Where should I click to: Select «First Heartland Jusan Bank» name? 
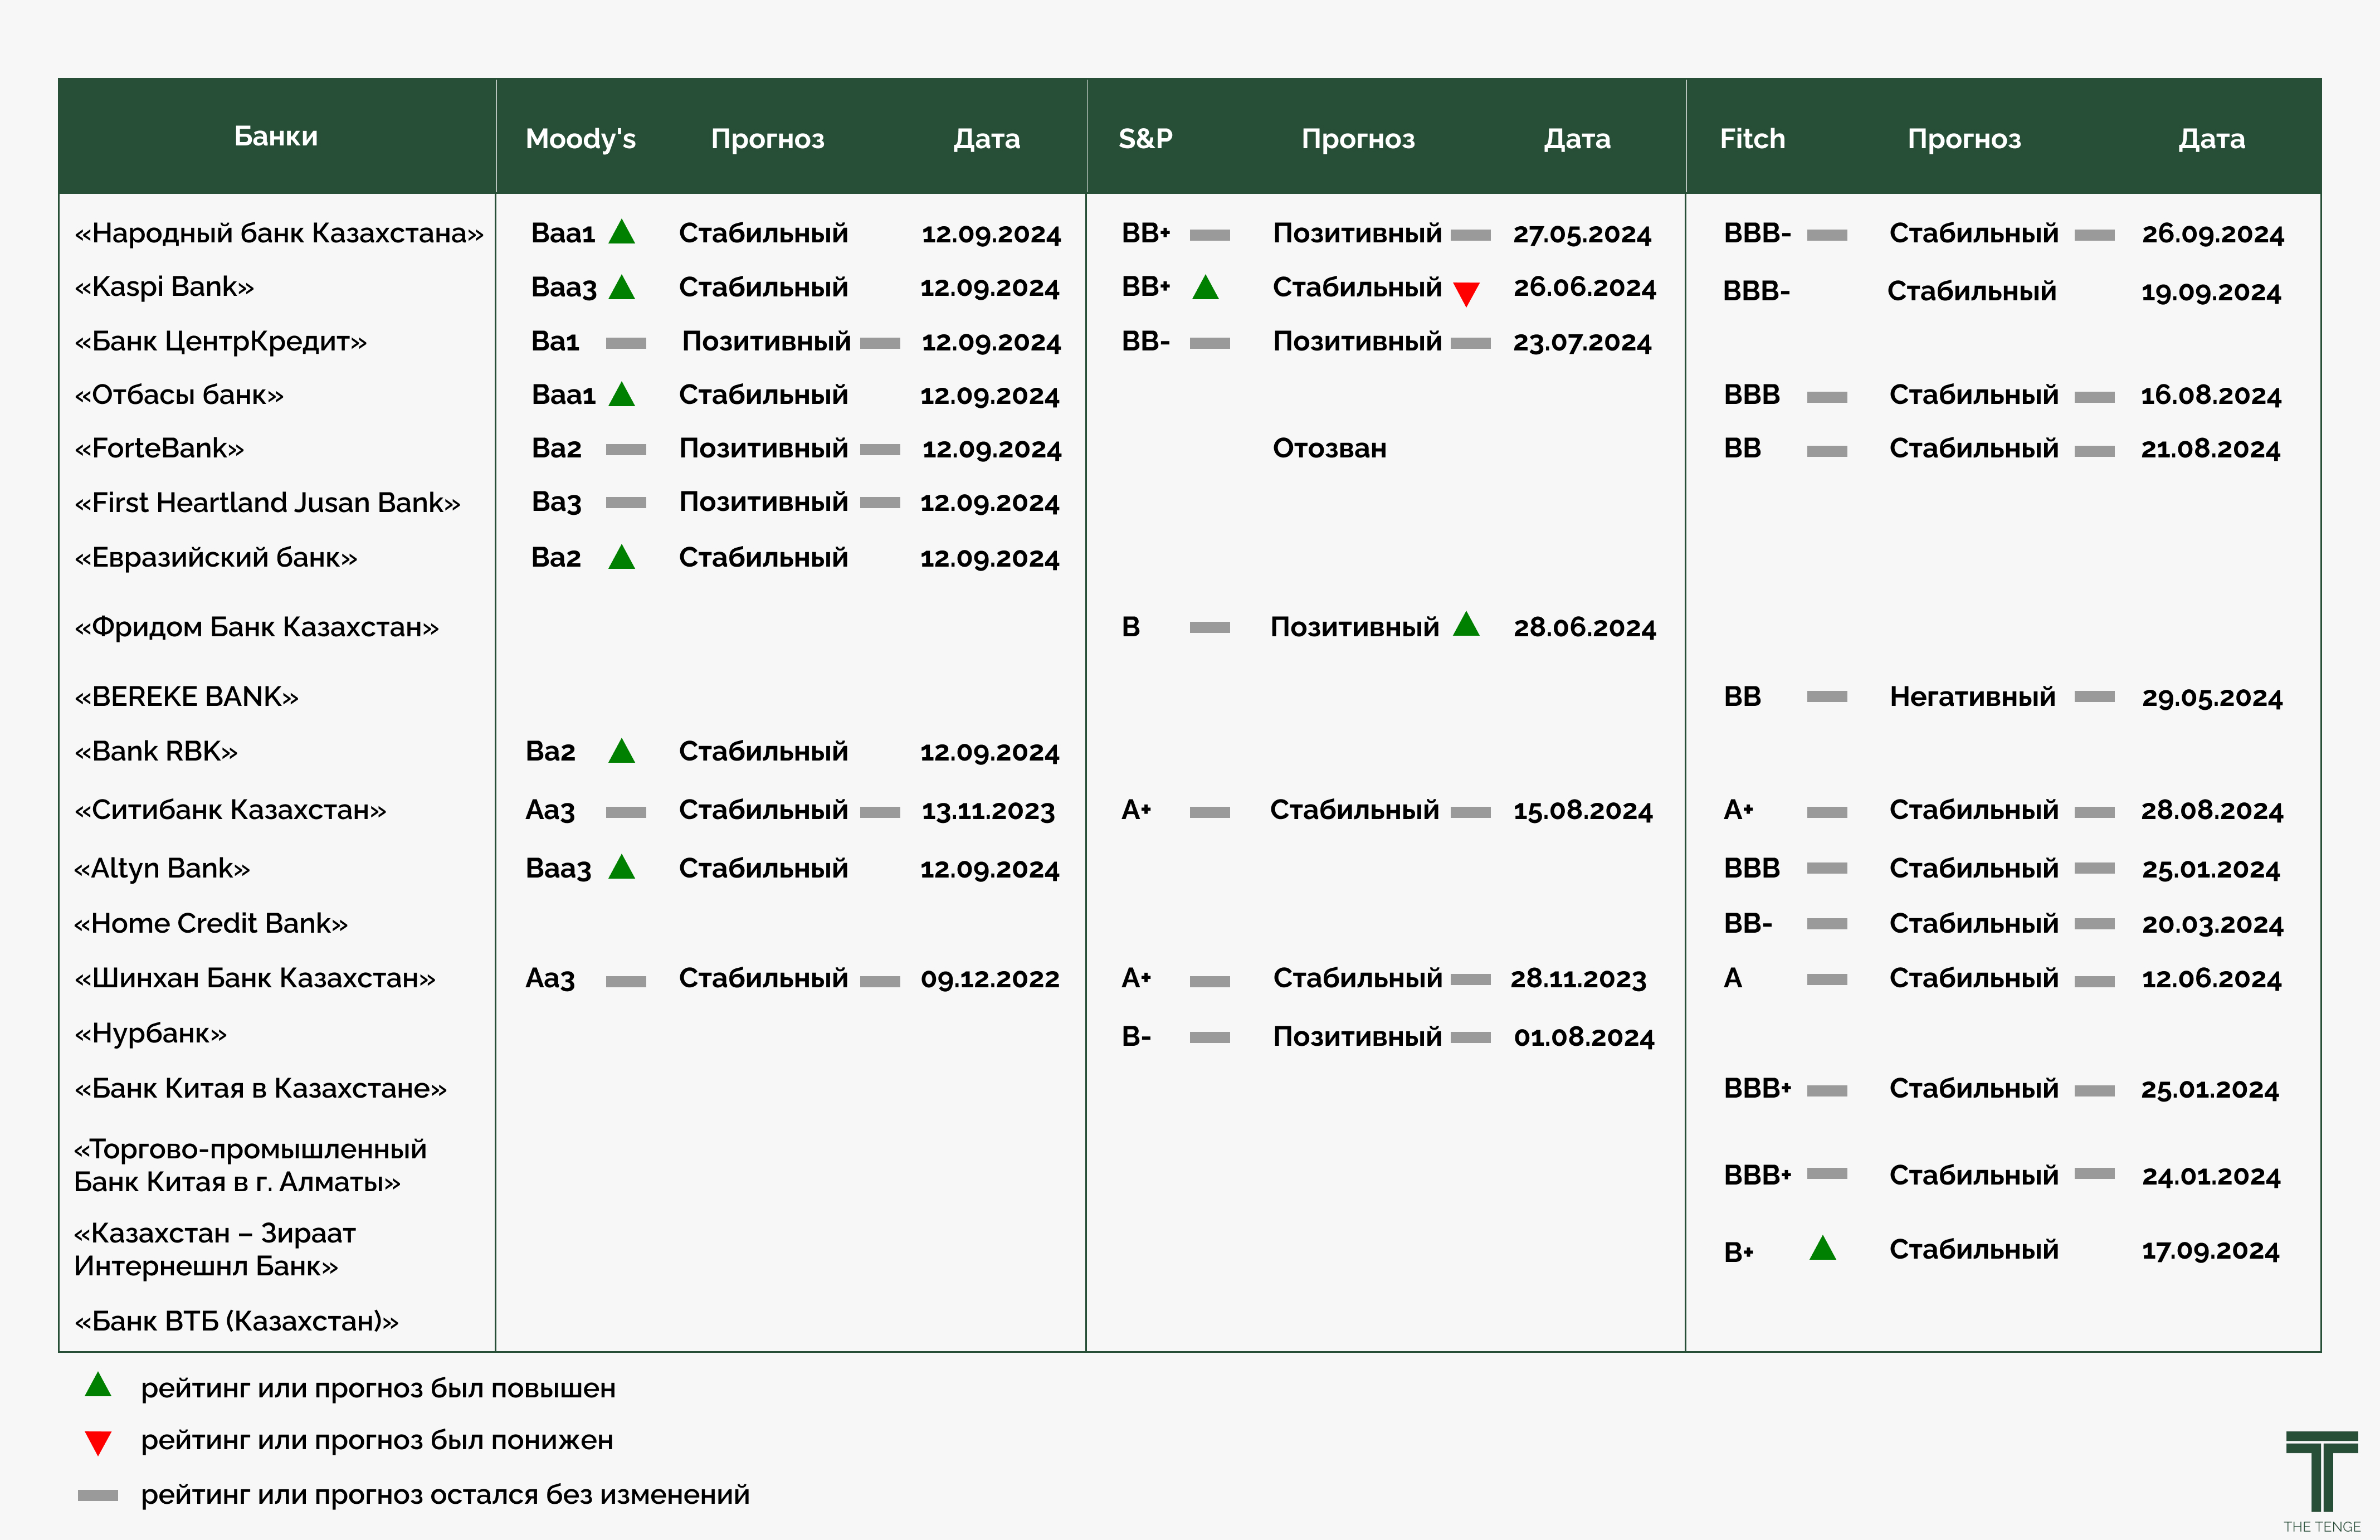(x=267, y=502)
